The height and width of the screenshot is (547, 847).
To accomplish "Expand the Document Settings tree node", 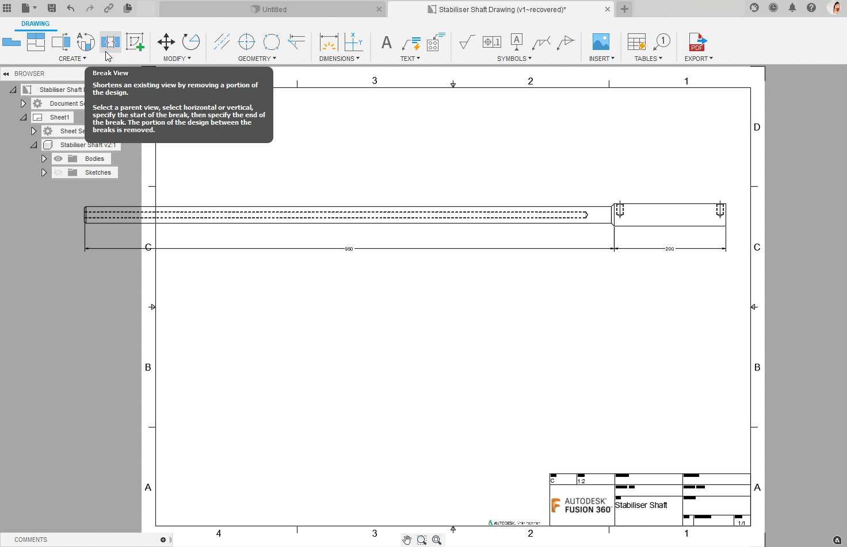I will tap(23, 103).
